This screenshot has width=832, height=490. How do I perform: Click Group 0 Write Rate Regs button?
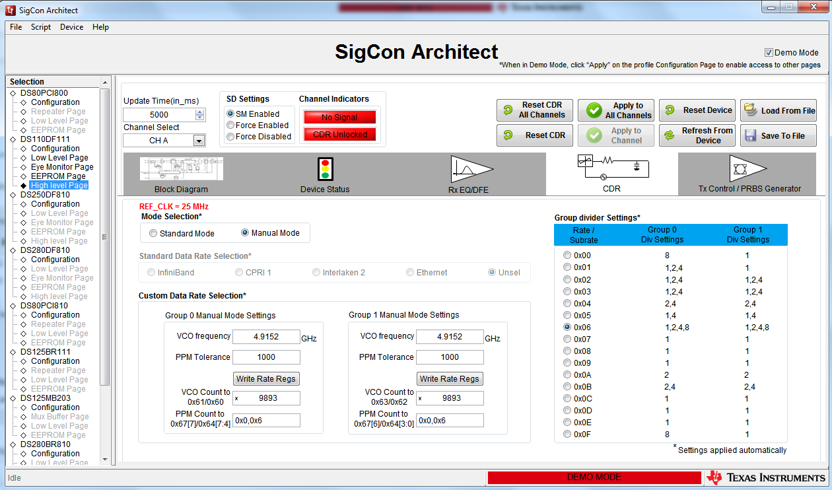click(267, 378)
